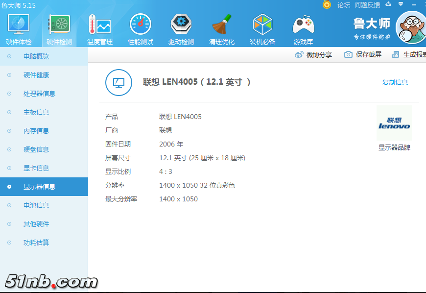Screen dimensions: 426x293
Task: Click the 显示比例 field label
Action: 118,171
